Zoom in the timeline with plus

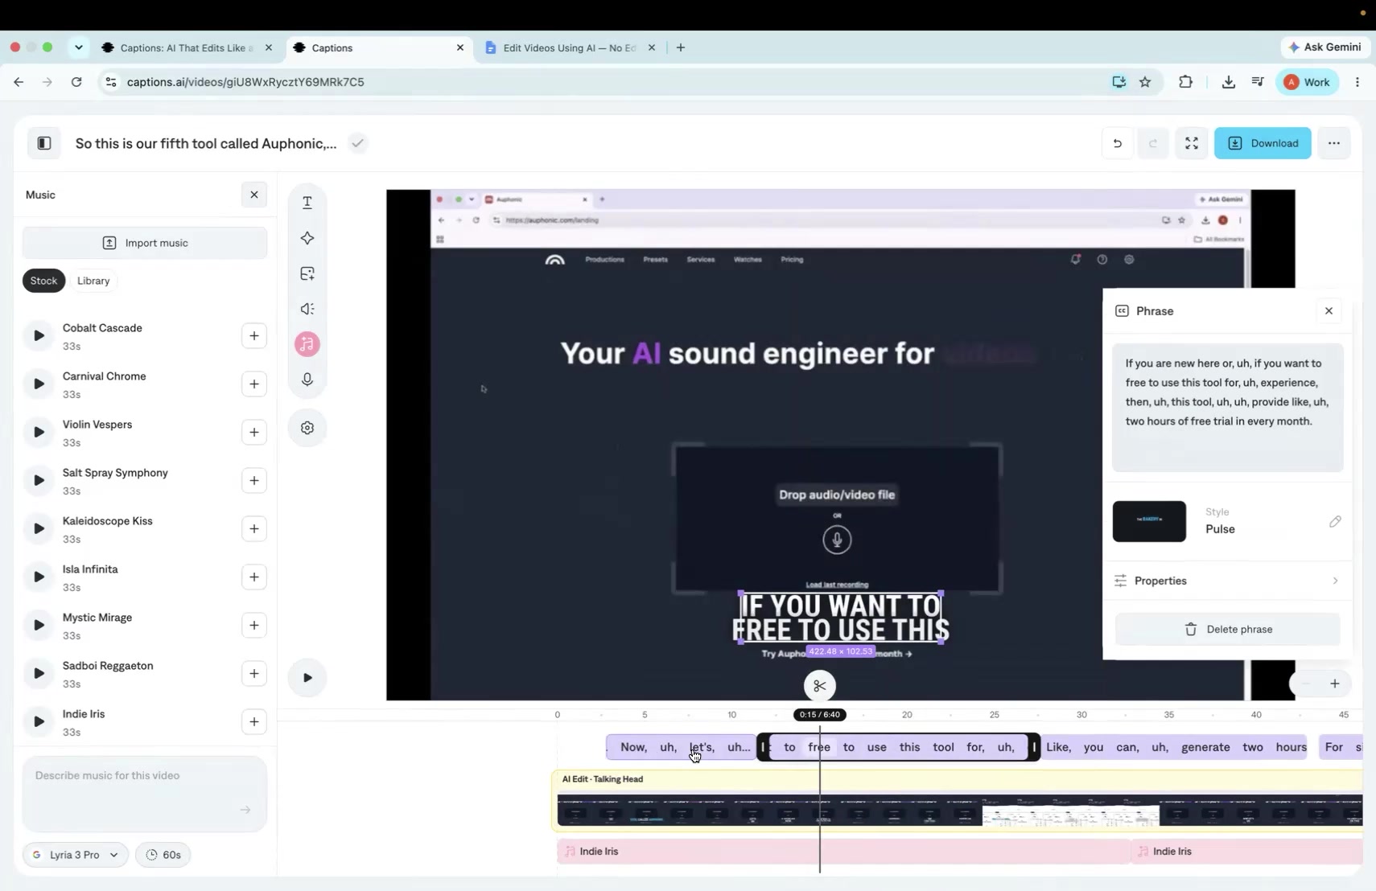[x=1334, y=684]
